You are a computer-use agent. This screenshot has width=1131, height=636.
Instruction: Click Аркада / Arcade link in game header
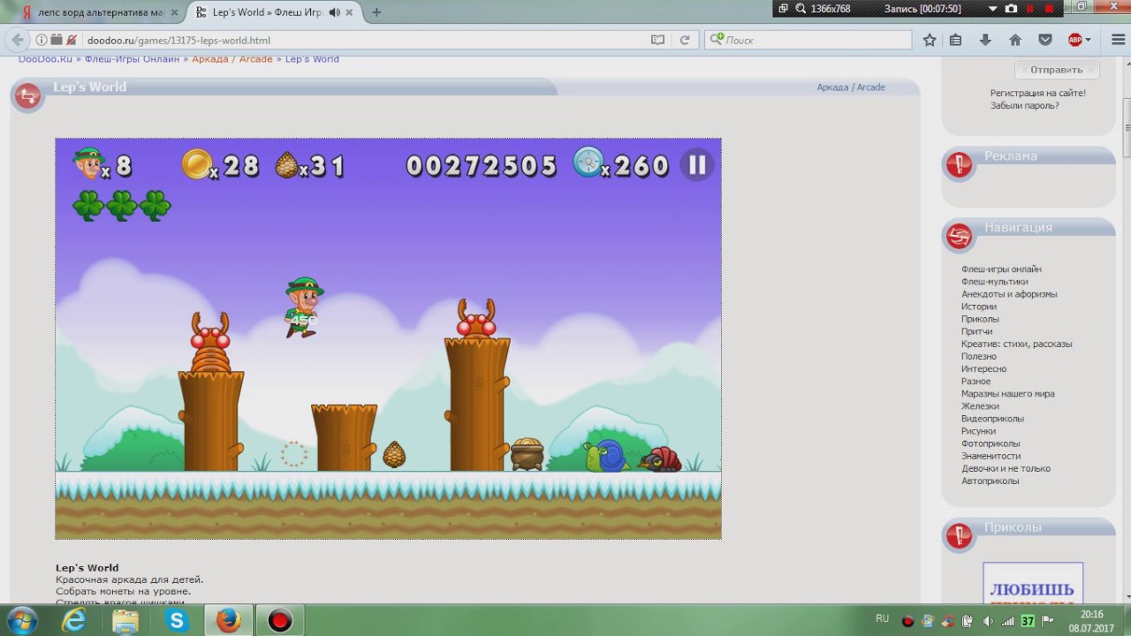(851, 87)
